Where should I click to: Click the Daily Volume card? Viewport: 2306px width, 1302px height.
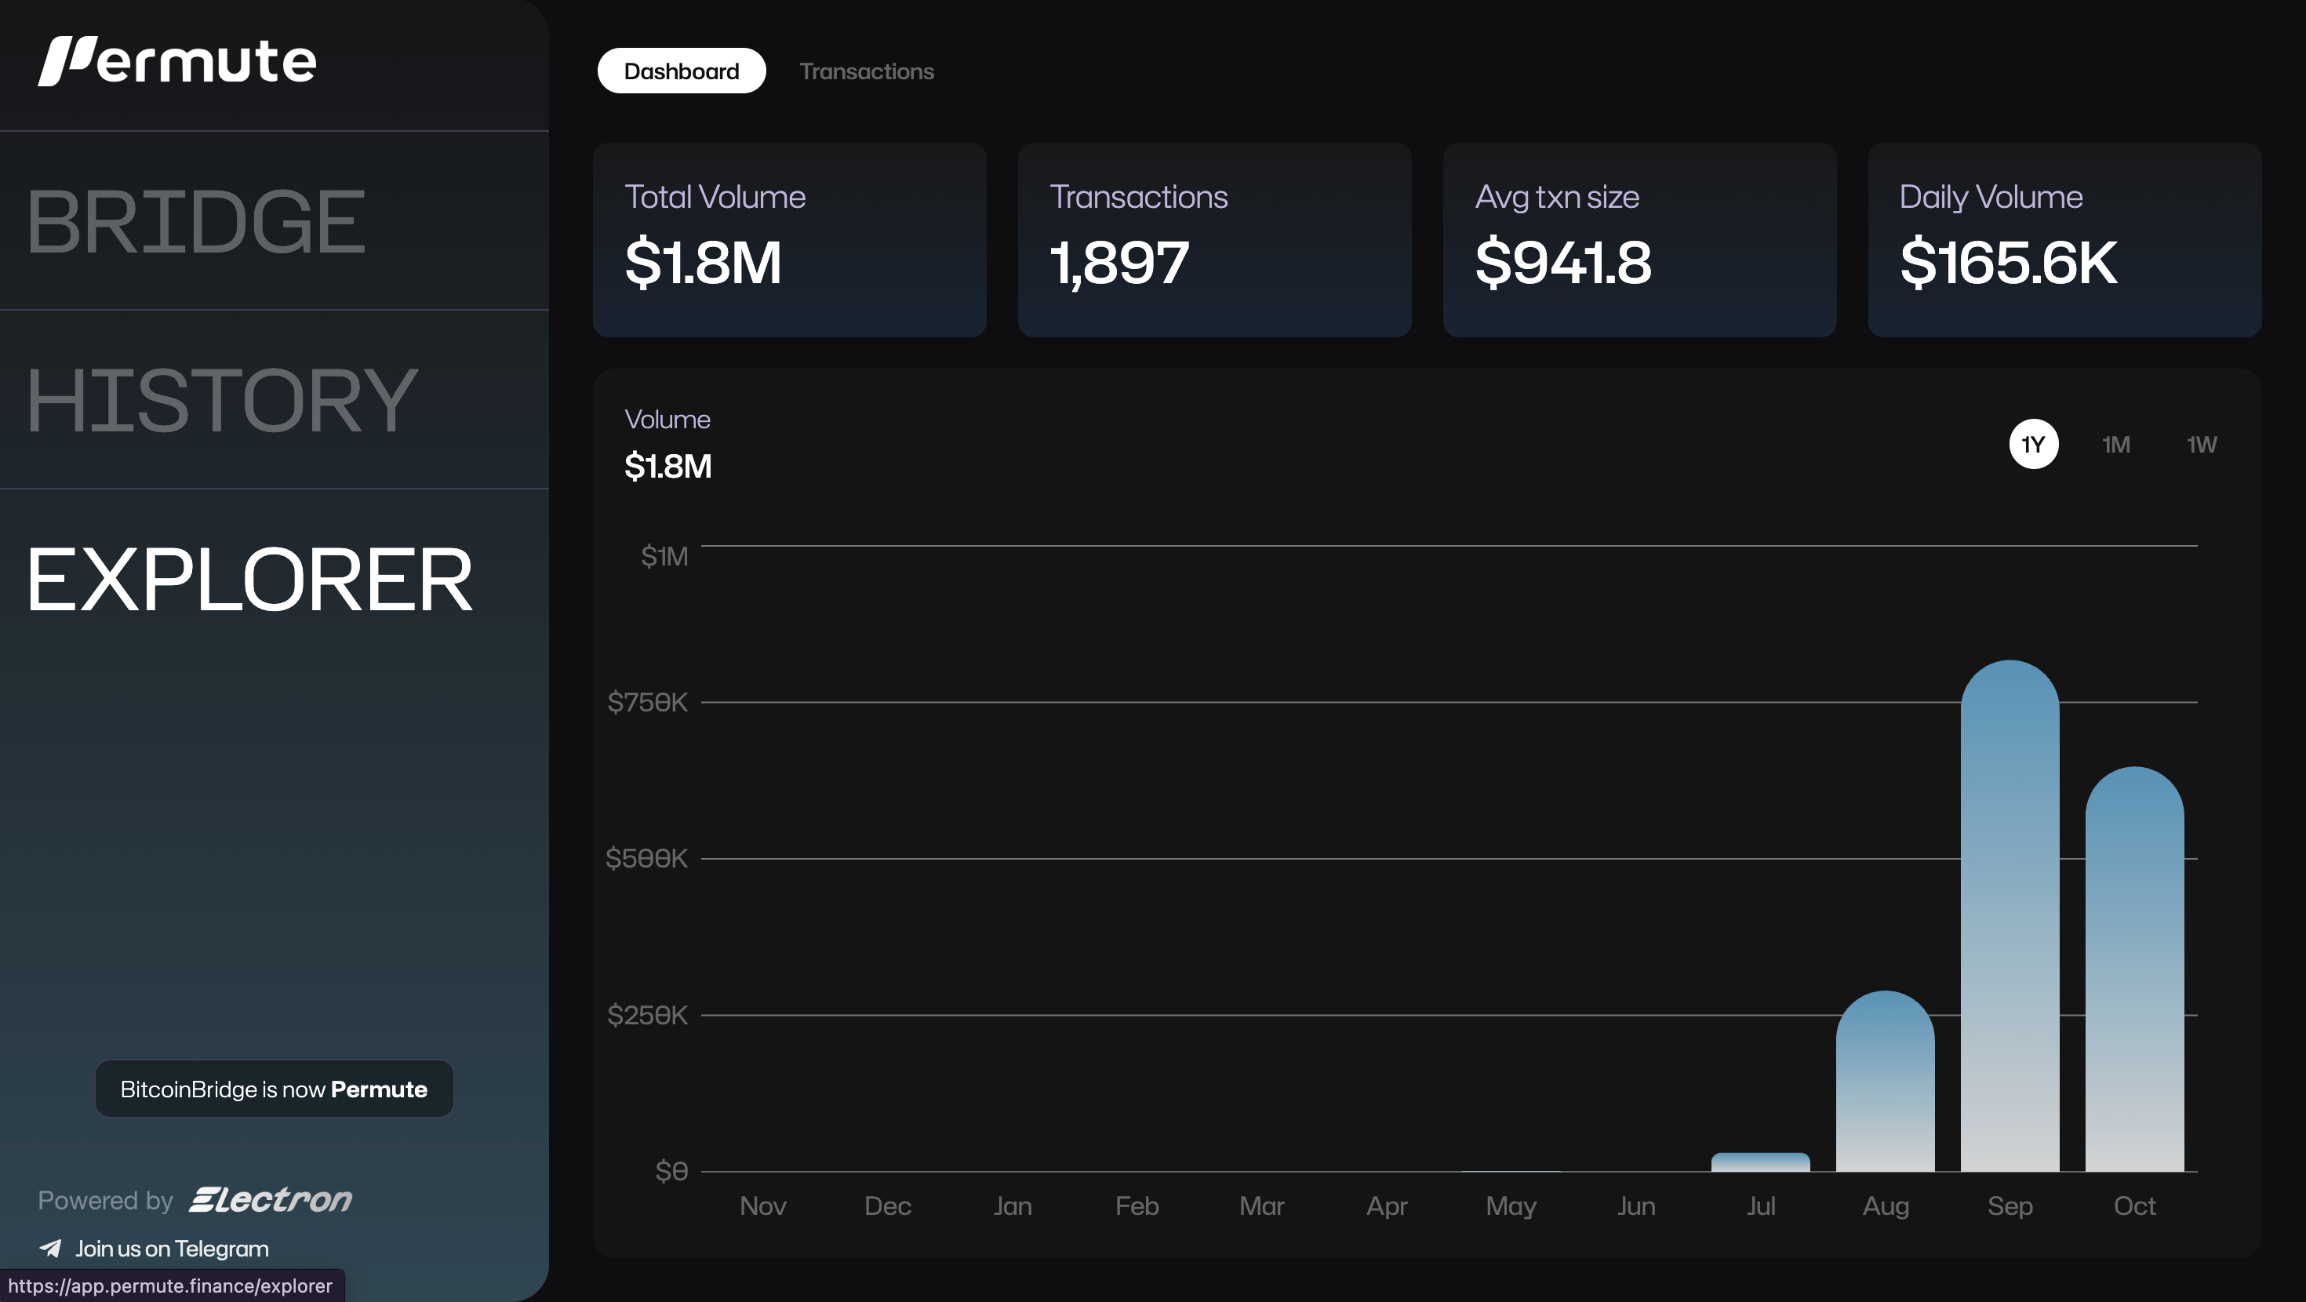click(x=2064, y=240)
